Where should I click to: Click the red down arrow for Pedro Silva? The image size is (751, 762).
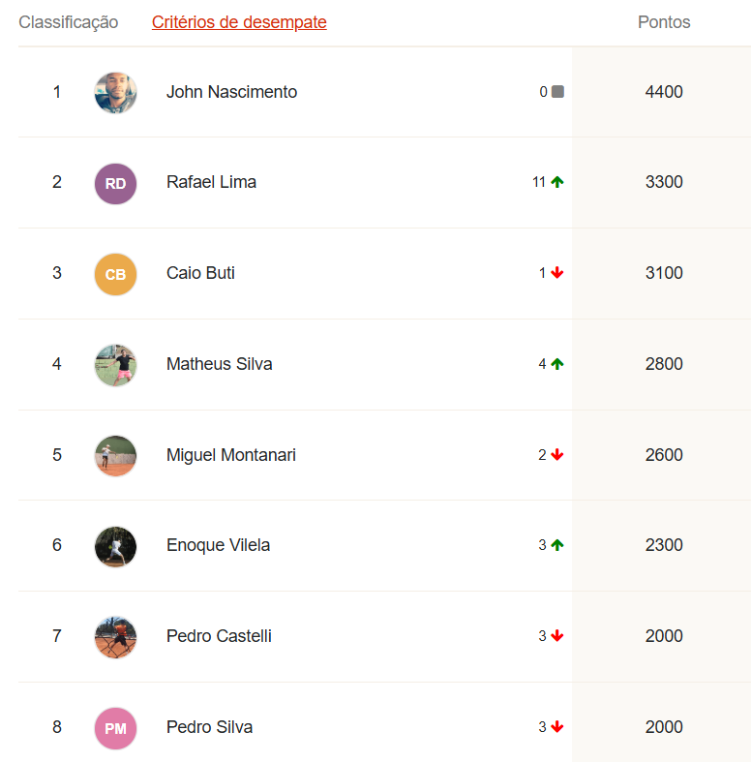pos(557,726)
